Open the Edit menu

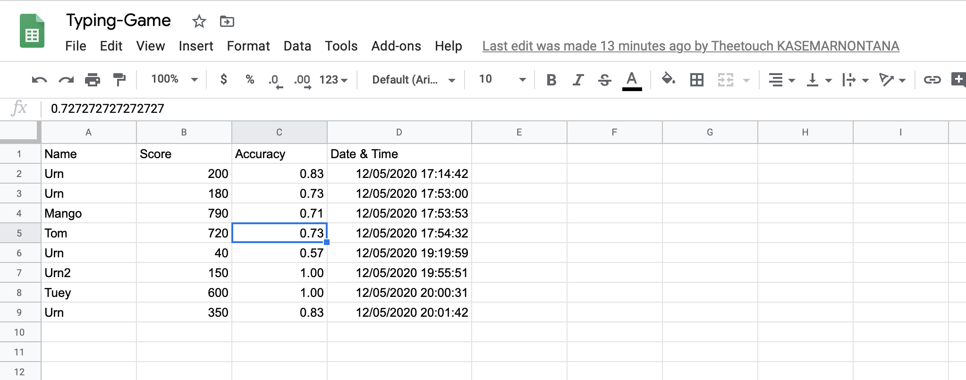(x=111, y=46)
